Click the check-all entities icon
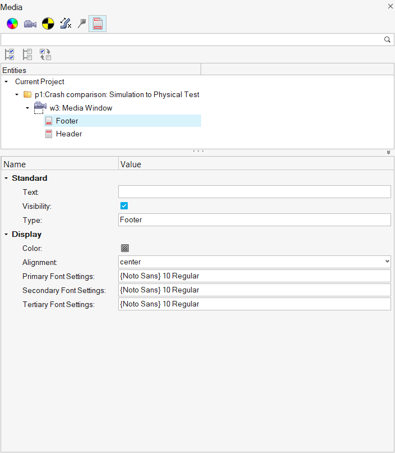The image size is (395, 453). pos(10,54)
